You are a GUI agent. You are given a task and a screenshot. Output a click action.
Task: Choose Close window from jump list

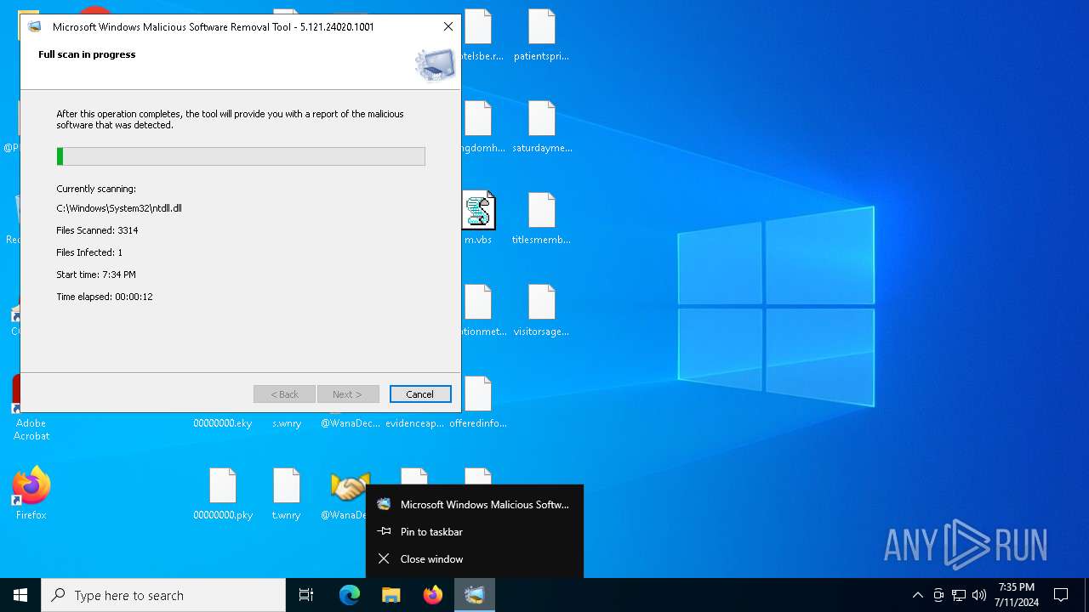click(475, 559)
